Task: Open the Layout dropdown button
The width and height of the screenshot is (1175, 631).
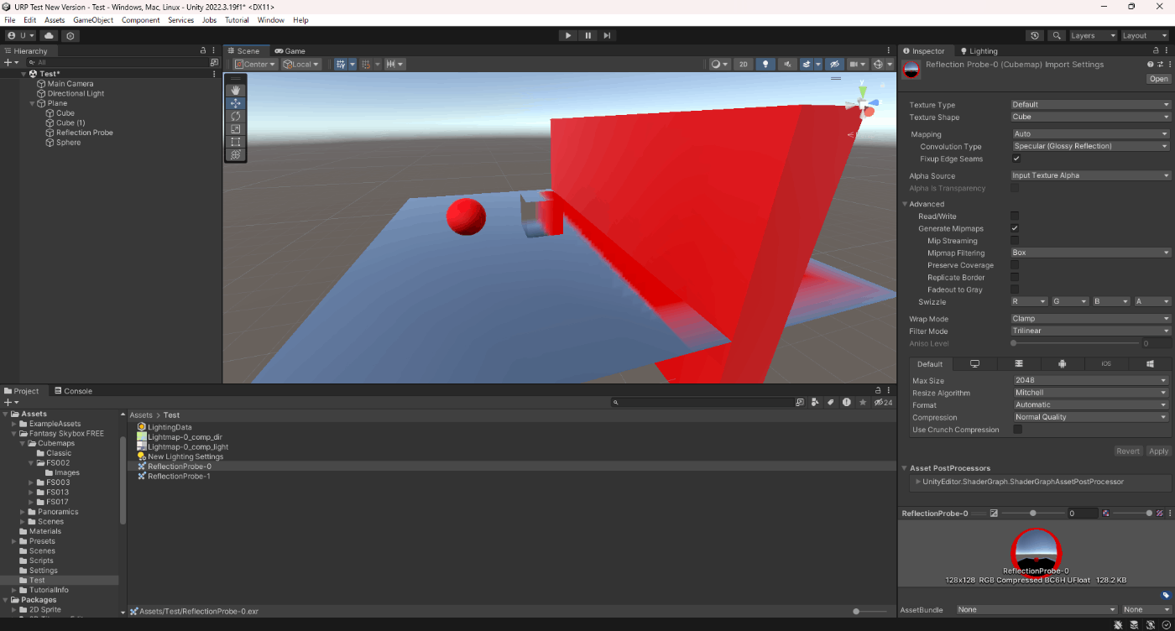Action: (1145, 36)
